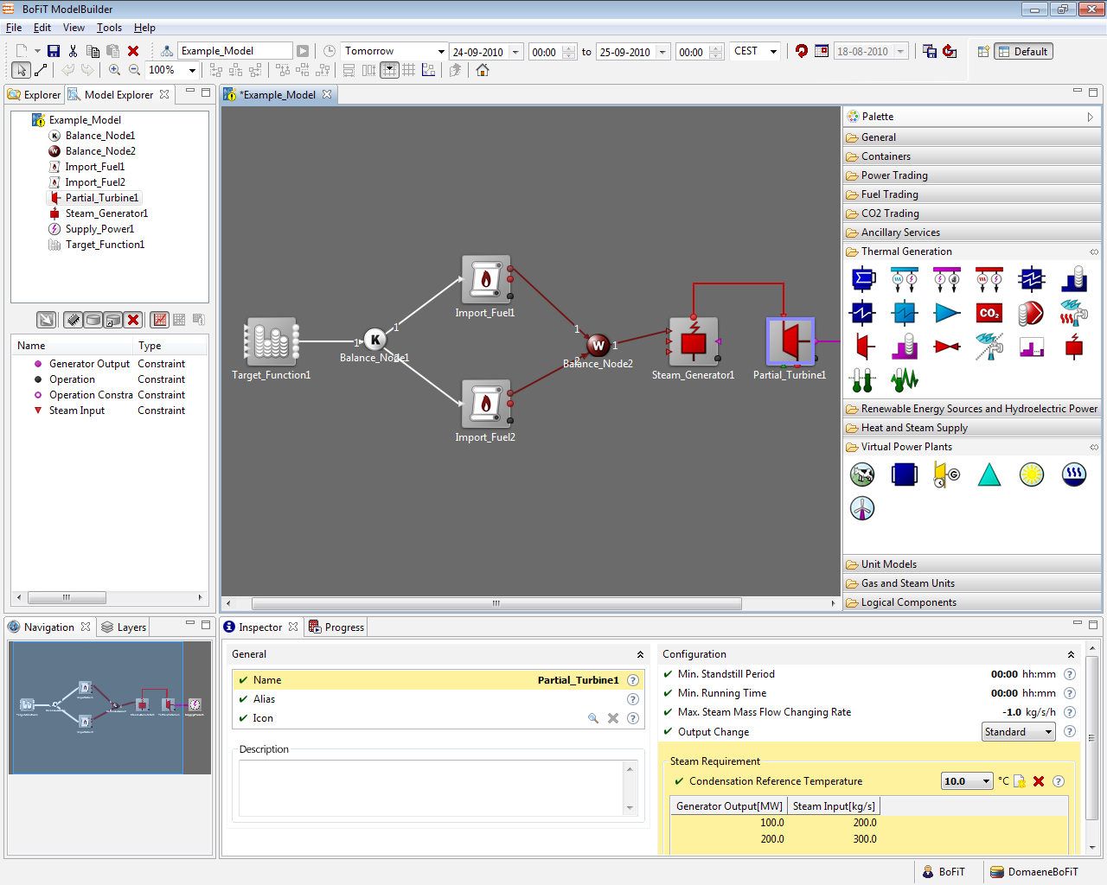The height and width of the screenshot is (885, 1107).
Task: Select the red turbine component in the palette
Action: pos(863,347)
